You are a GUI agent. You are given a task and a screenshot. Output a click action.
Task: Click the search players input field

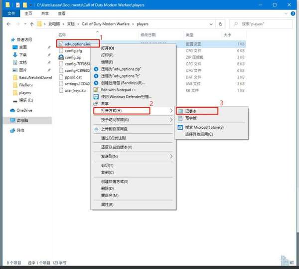pos(261,24)
